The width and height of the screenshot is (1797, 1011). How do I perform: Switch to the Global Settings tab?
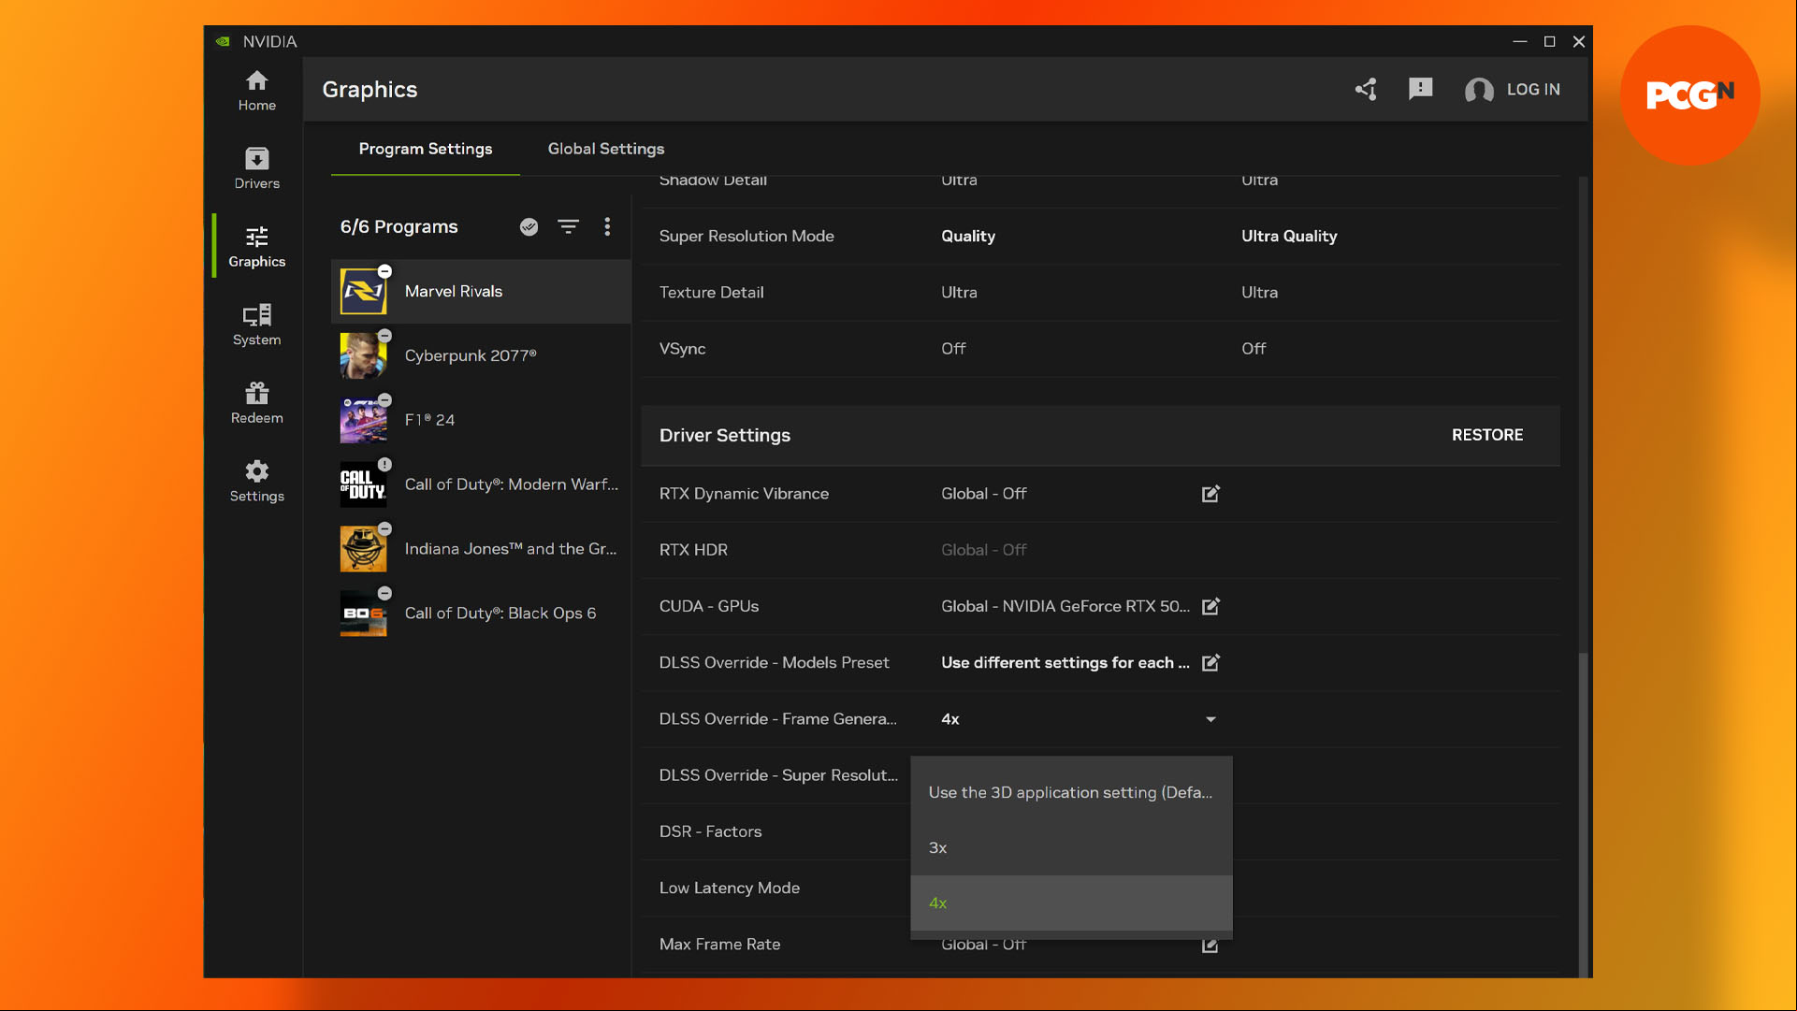pos(606,149)
